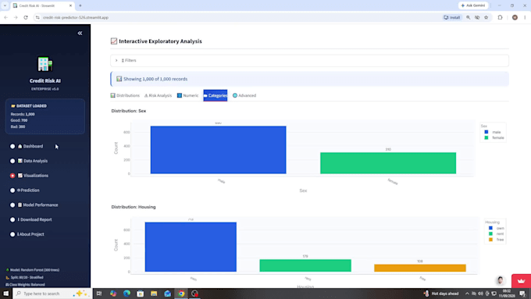The width and height of the screenshot is (531, 299).
Task: Expand the Filters section
Action: (309, 60)
